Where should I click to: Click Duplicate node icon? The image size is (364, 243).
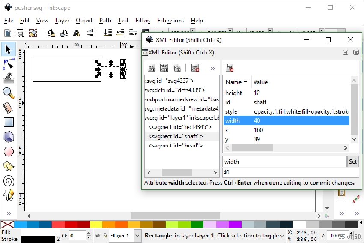177,68
